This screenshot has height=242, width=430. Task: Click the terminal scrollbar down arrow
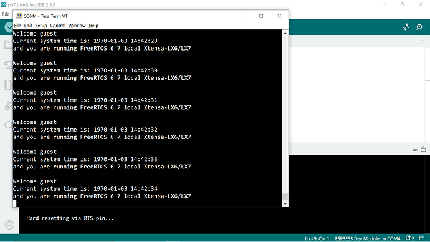tap(285, 203)
